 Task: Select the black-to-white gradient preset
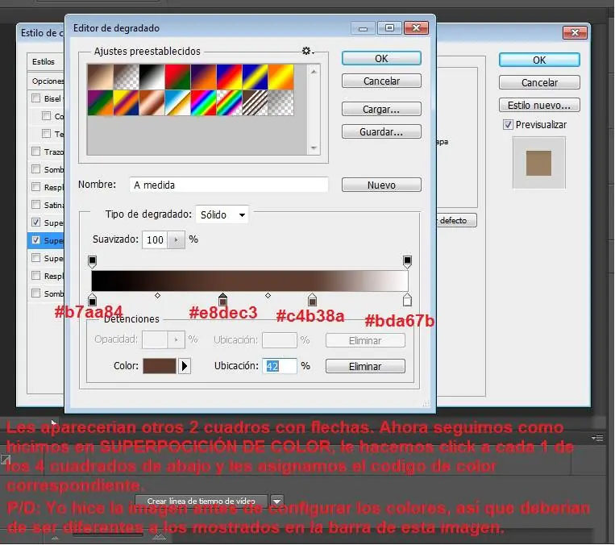pyautogui.click(x=152, y=77)
